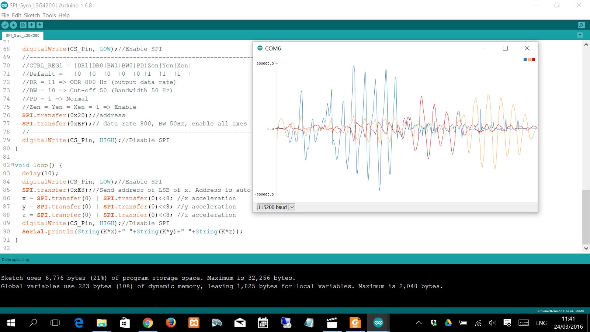The height and width of the screenshot is (332, 590).
Task: Open Action Center notifications icon
Action: click(x=507, y=323)
